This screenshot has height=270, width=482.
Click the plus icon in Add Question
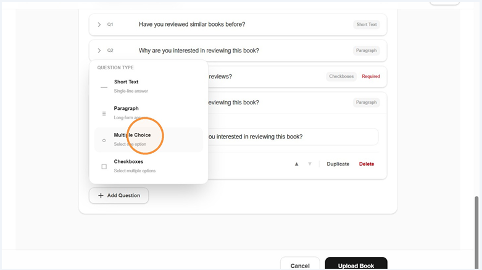click(101, 195)
